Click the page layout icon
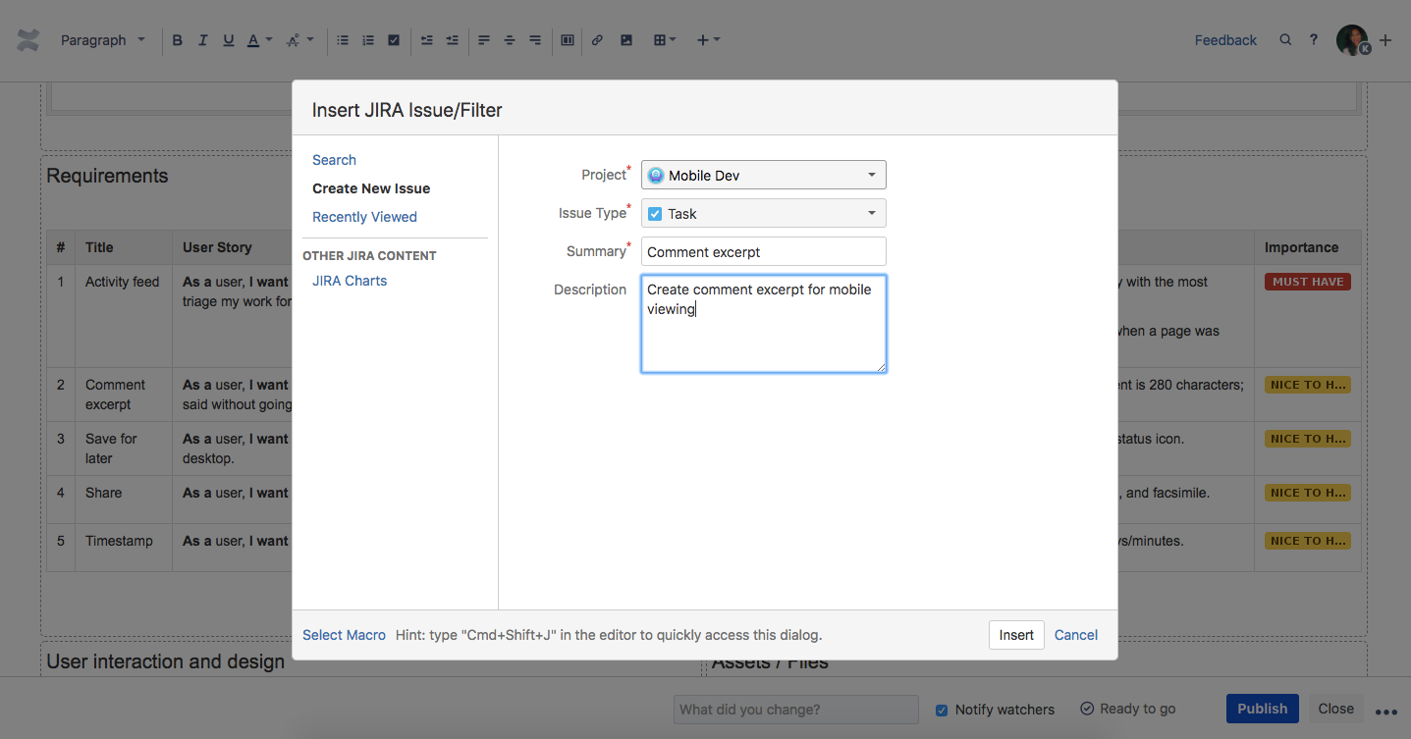 point(568,40)
